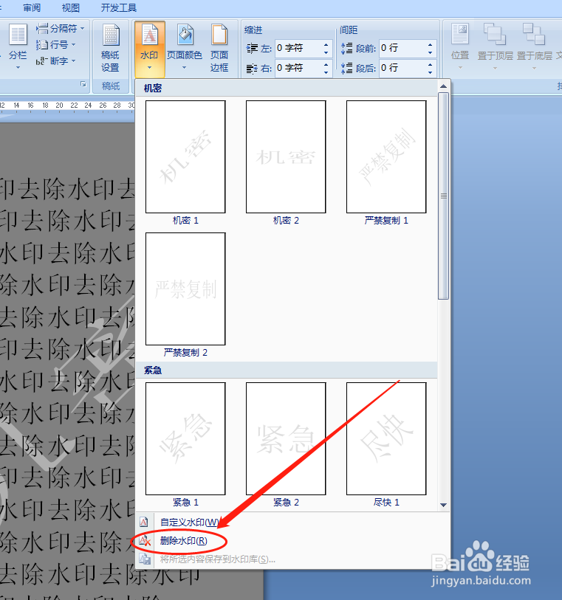Open the 分栏 columns button

[x=17, y=48]
